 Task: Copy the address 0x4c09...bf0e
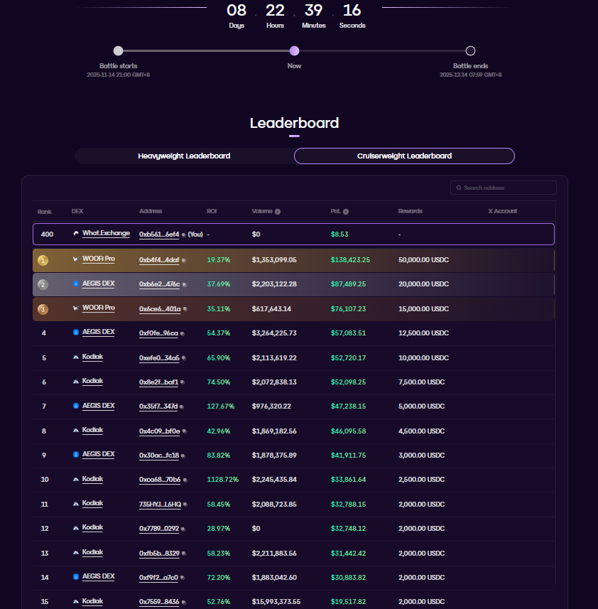185,431
